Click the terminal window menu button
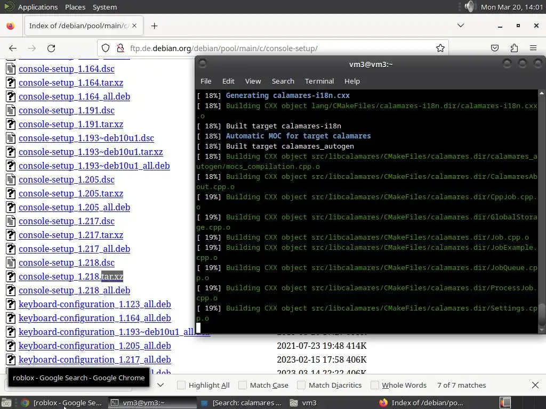The image size is (546, 409). click(202, 64)
